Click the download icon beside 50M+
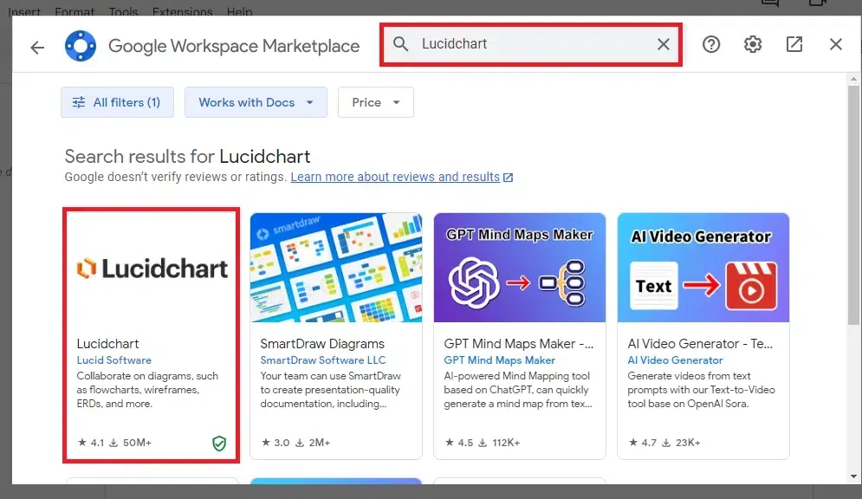 click(113, 443)
